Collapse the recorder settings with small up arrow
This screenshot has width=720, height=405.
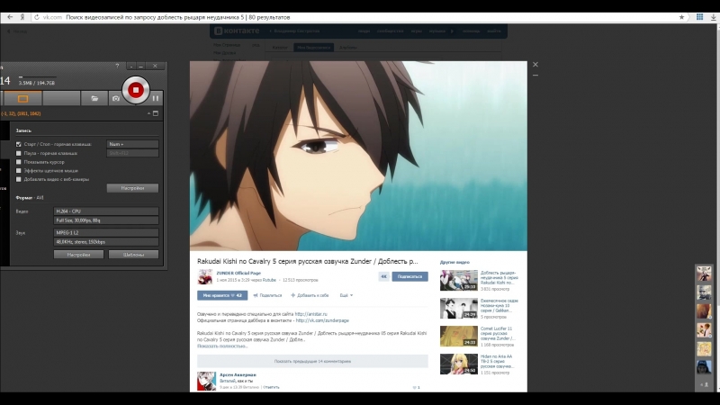[x=148, y=113]
